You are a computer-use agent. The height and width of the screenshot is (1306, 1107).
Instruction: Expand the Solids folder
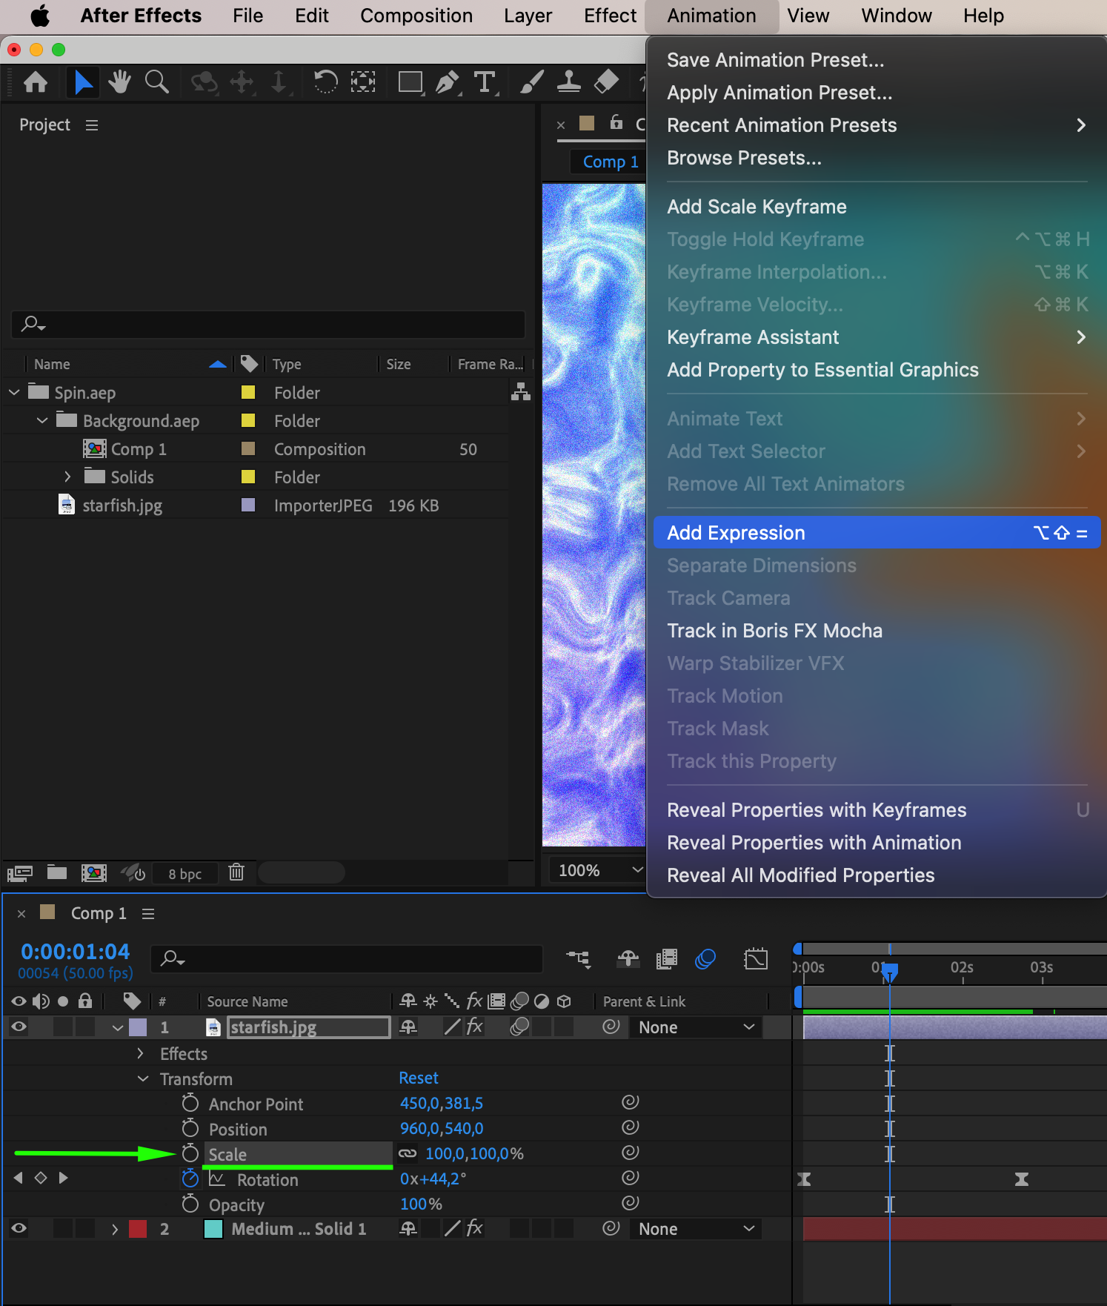click(x=67, y=477)
